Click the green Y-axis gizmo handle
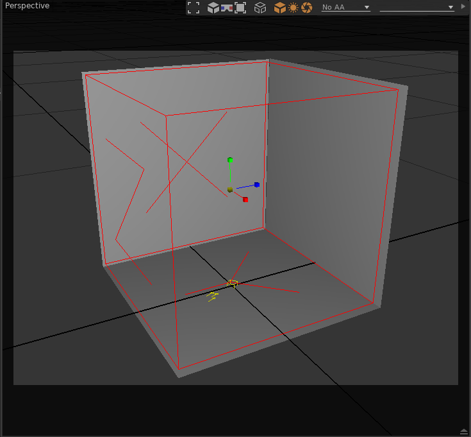Screen dimensions: 471x437 230,160
